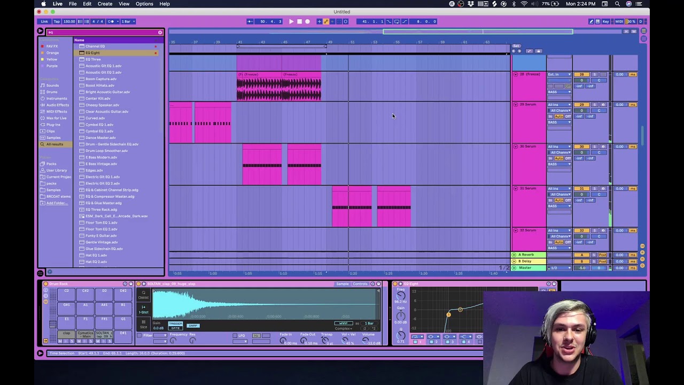
Task: Solo track 29 Serum
Action: click(595, 105)
